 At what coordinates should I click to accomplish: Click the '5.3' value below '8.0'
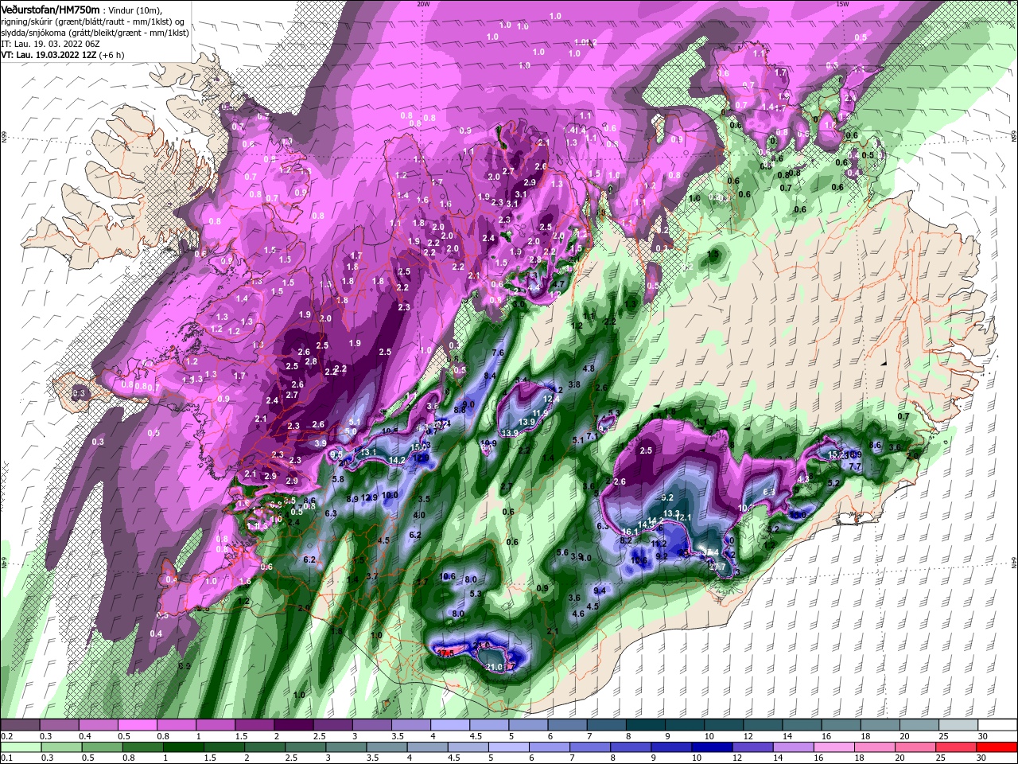(x=476, y=594)
